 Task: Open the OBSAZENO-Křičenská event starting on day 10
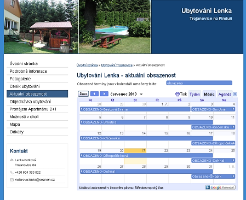click(x=213, y=127)
